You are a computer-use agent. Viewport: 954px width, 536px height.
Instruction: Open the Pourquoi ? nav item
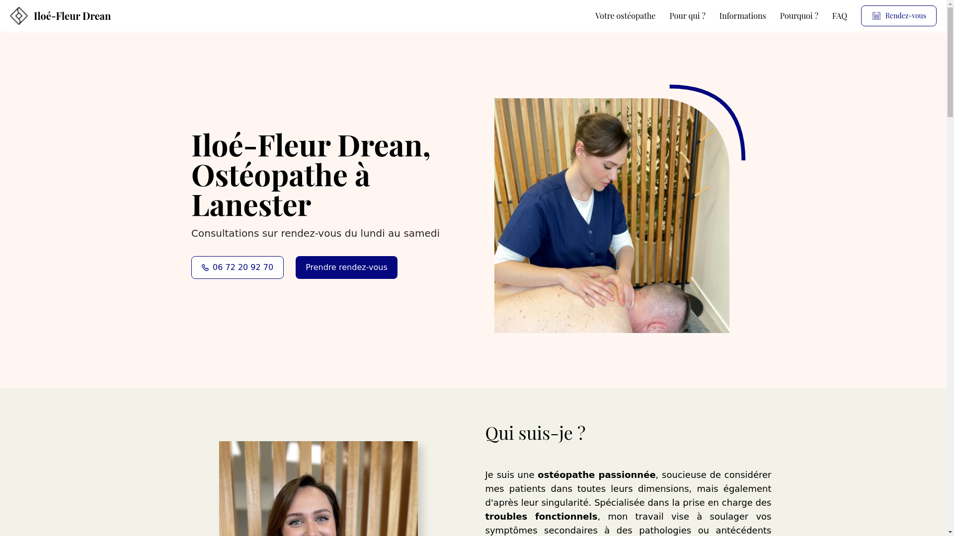coord(799,16)
